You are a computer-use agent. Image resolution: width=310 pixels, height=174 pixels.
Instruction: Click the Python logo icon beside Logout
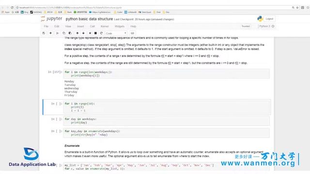260,19
